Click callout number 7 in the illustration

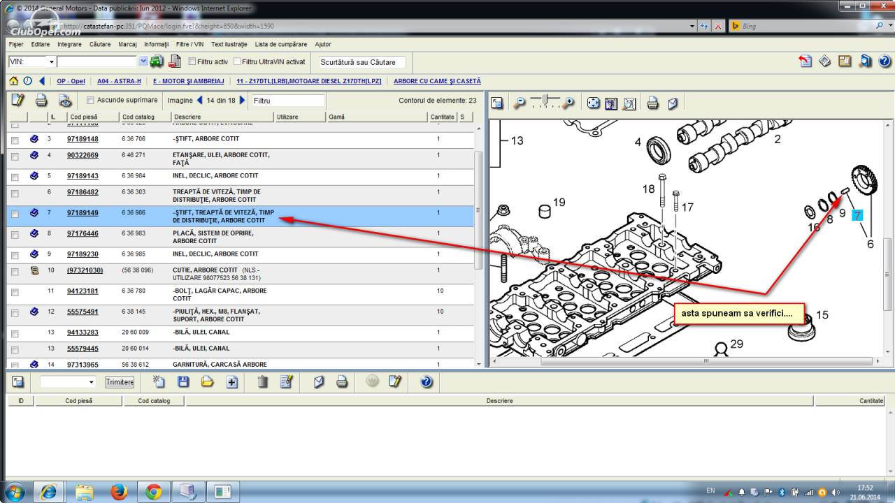(x=857, y=214)
